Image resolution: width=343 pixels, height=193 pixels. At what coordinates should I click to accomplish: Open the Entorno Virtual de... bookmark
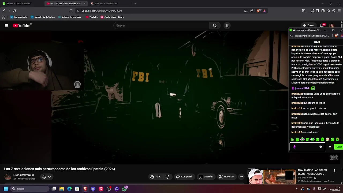[69, 17]
